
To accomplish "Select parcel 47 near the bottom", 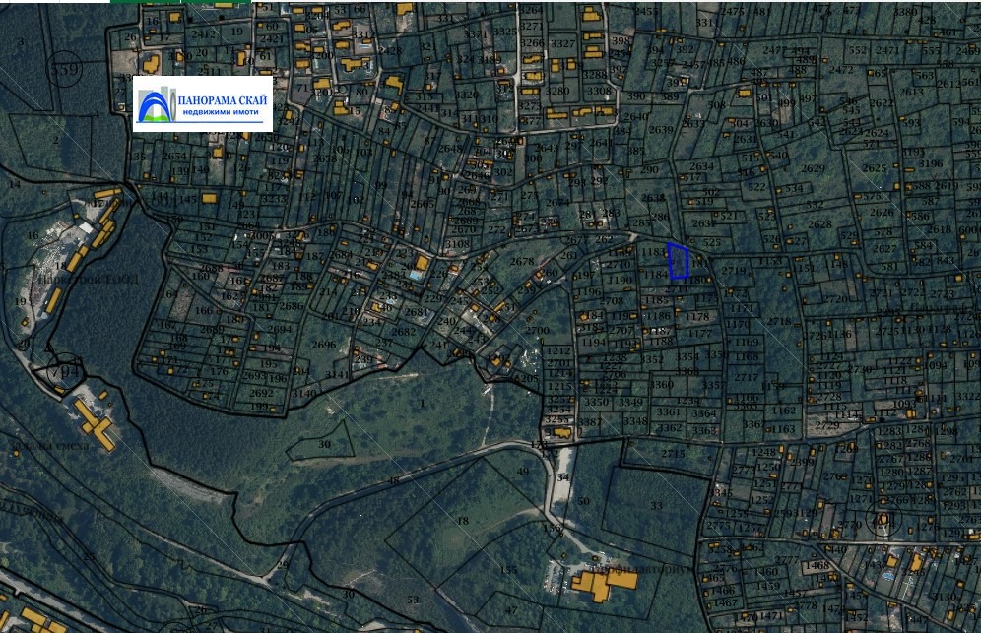I will (512, 611).
